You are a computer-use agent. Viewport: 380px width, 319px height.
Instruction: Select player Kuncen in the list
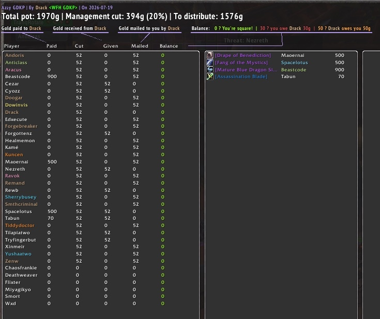pos(14,155)
